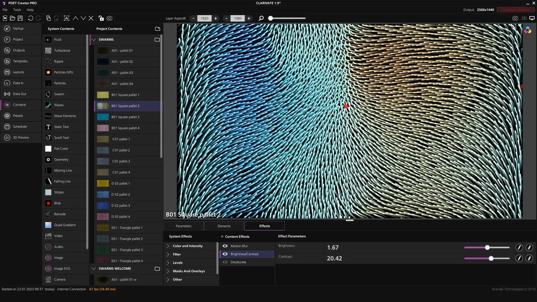
Task: Collapse the SWARMS project folder
Action: click(94, 40)
